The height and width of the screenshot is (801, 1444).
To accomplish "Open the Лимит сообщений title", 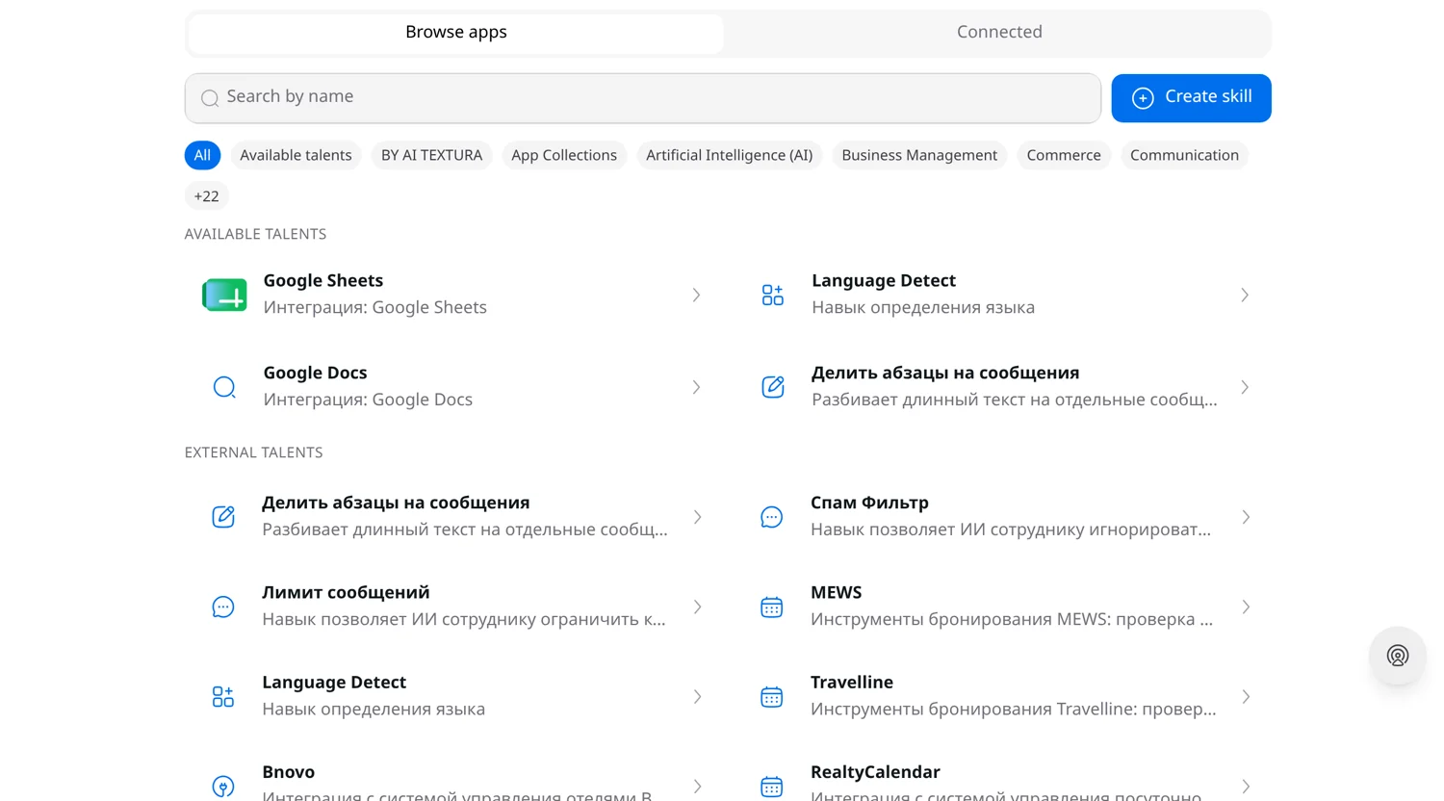I will pyautogui.click(x=346, y=592).
